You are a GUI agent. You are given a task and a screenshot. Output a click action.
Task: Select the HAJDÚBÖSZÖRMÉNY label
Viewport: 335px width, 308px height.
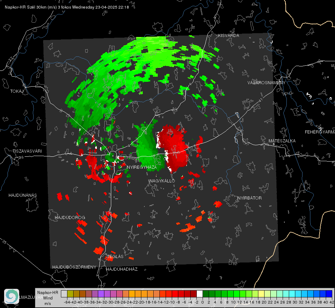click(x=74, y=267)
